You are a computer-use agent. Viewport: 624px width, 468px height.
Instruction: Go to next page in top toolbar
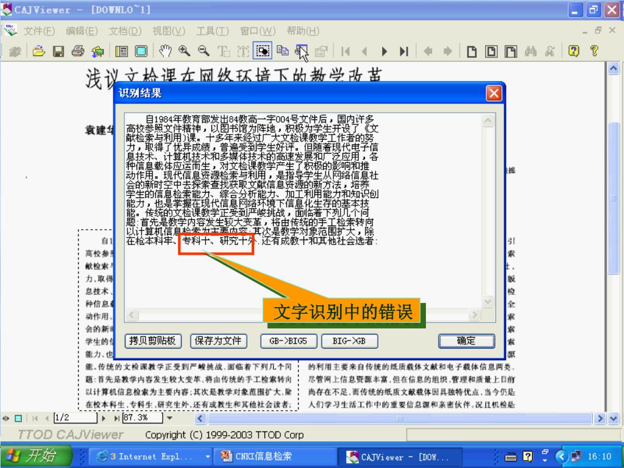(384, 51)
